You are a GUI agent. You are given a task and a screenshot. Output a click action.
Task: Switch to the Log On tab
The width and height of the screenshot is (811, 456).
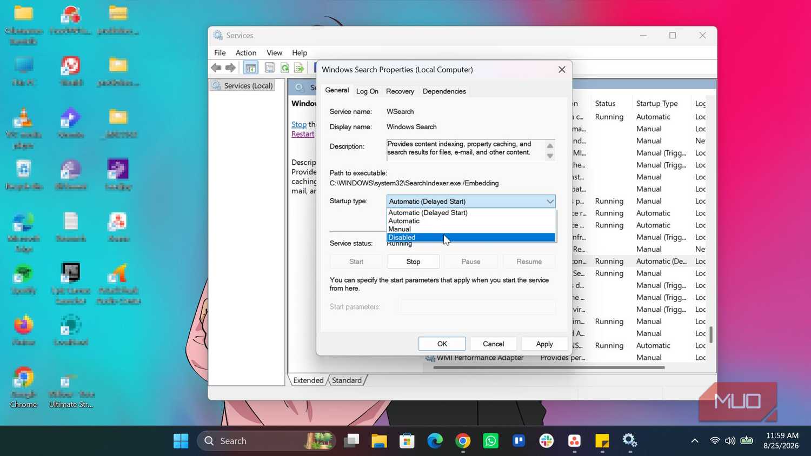tap(367, 91)
